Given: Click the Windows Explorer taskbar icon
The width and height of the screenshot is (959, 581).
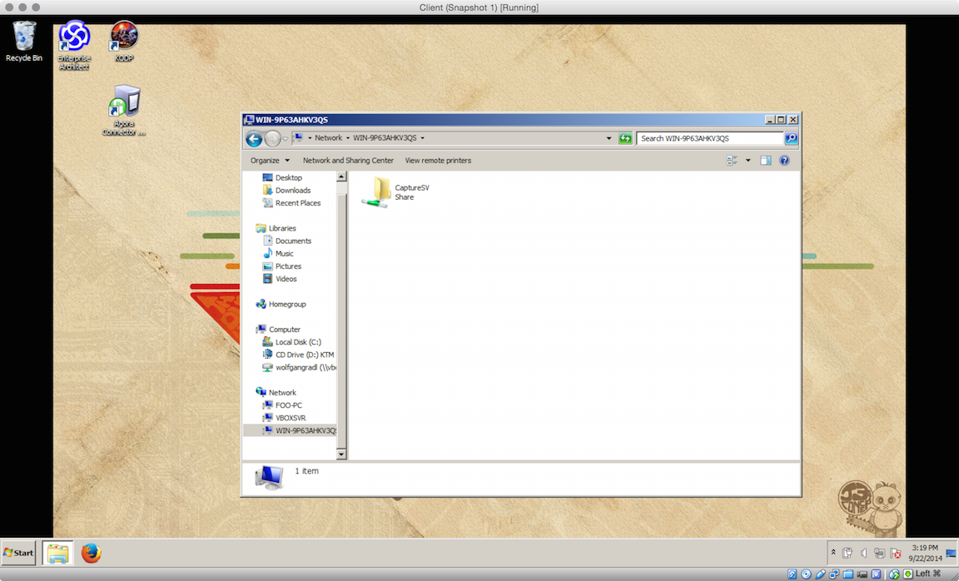Looking at the screenshot, I should pos(57,553).
